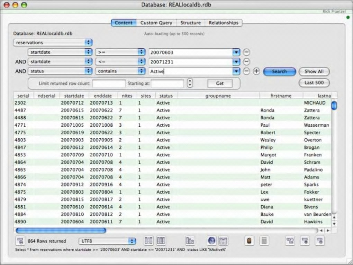Sort by the serial column header
Image resolution: width=353 pixels, height=265 pixels.
click(x=24, y=96)
